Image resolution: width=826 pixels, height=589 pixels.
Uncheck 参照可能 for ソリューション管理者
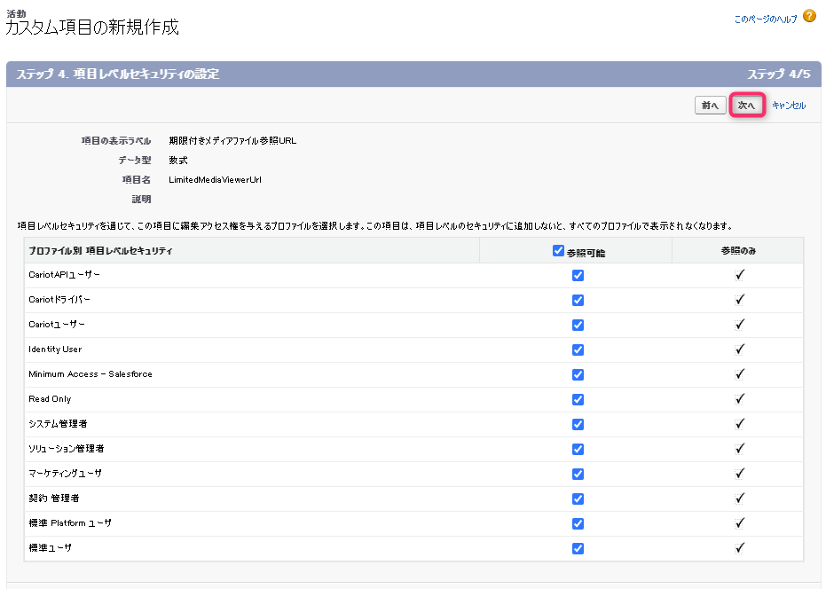point(578,450)
